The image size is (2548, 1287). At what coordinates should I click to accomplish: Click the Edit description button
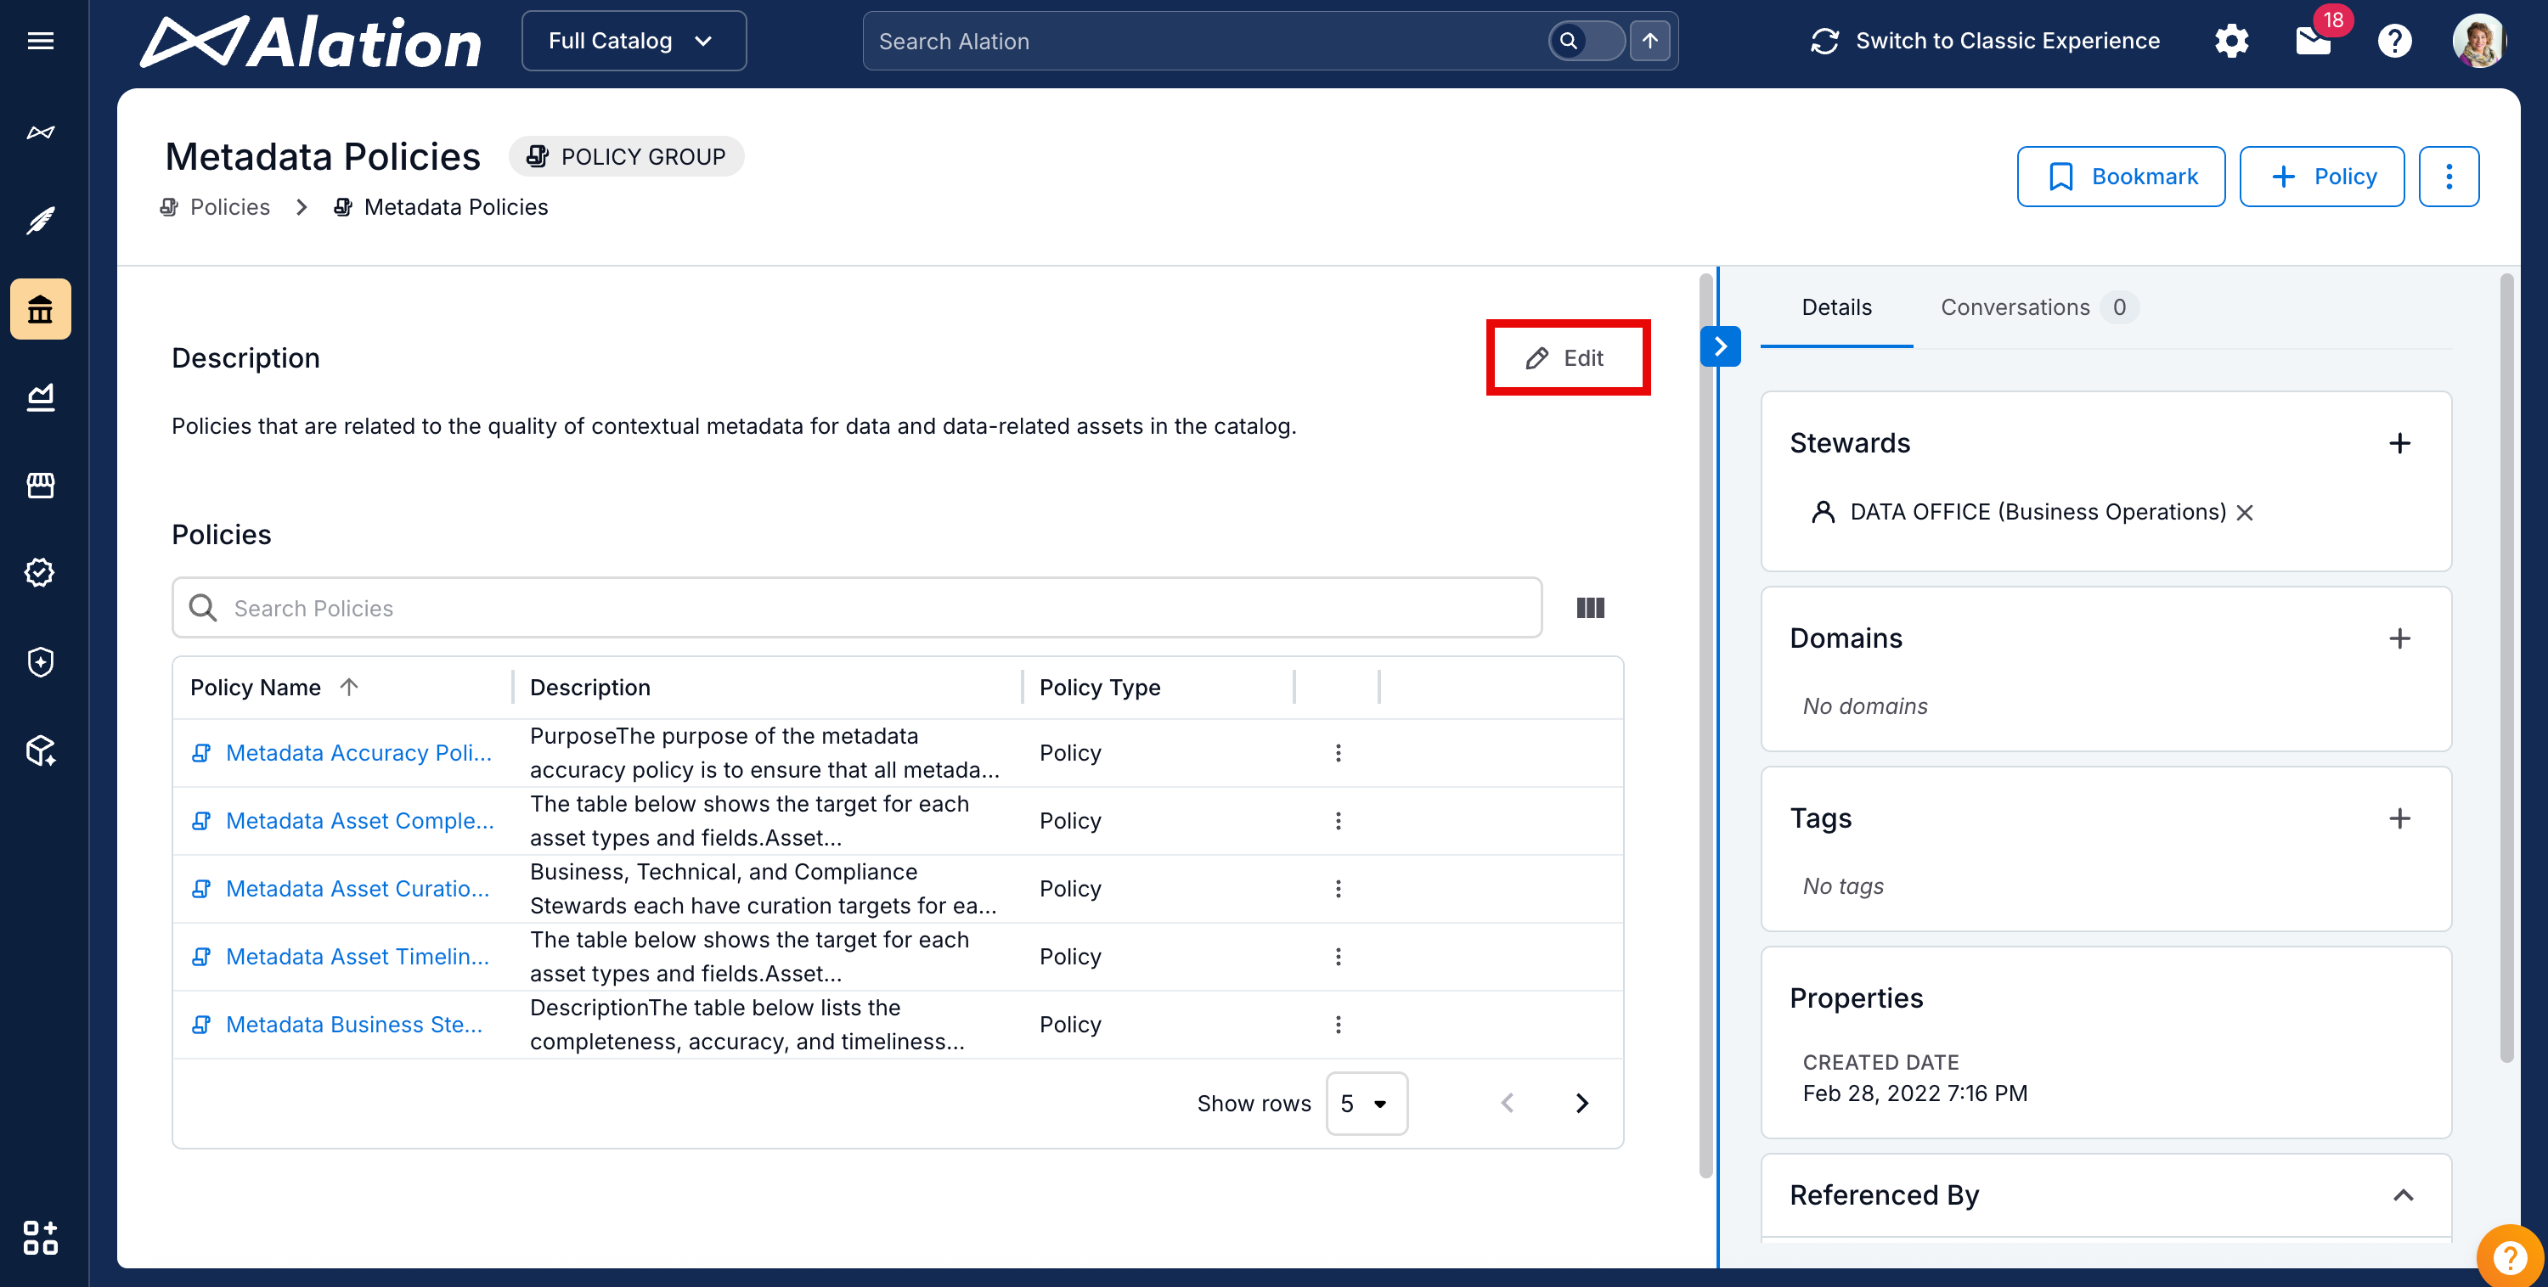1567,357
